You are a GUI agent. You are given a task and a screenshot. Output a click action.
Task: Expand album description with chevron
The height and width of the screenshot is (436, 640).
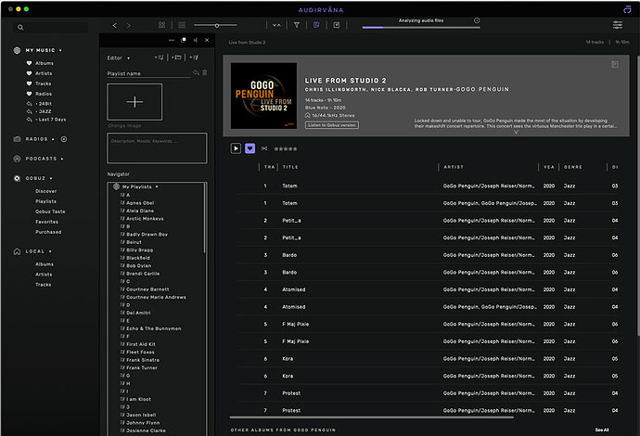(x=516, y=132)
